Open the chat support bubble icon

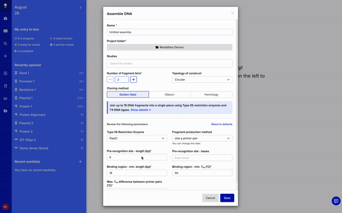point(336,201)
